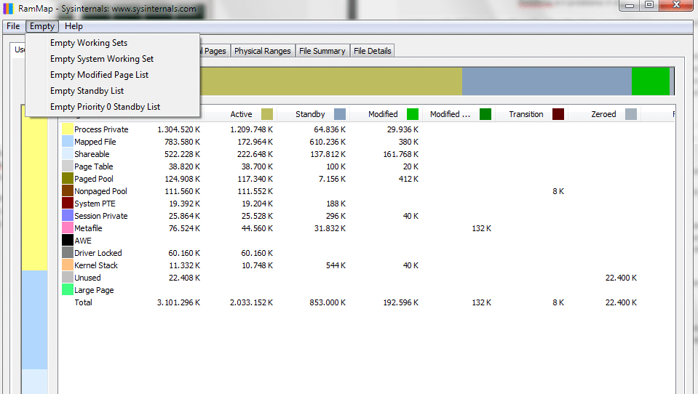Choose Empty Priority 0 Standby List
The width and height of the screenshot is (698, 394).
(x=112, y=107)
